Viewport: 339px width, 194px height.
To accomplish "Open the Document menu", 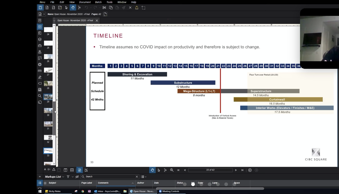I will (x=85, y=2).
